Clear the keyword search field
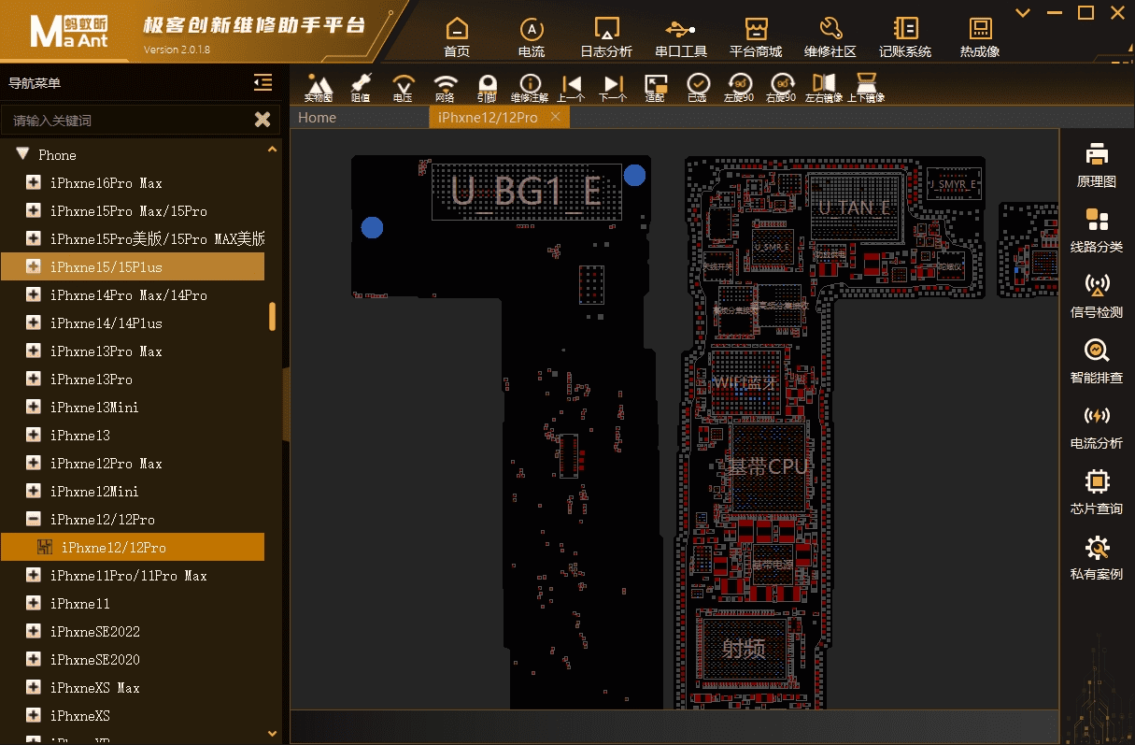Screen dimensions: 1135x745 [262, 120]
